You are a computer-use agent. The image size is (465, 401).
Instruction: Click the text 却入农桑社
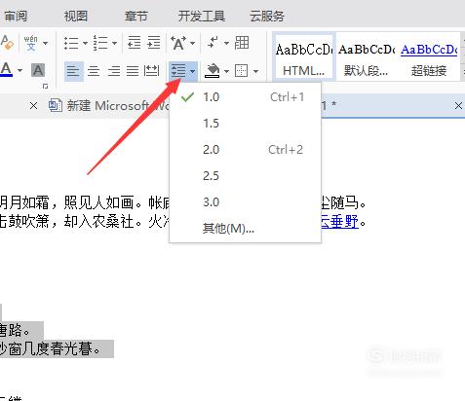(98, 222)
